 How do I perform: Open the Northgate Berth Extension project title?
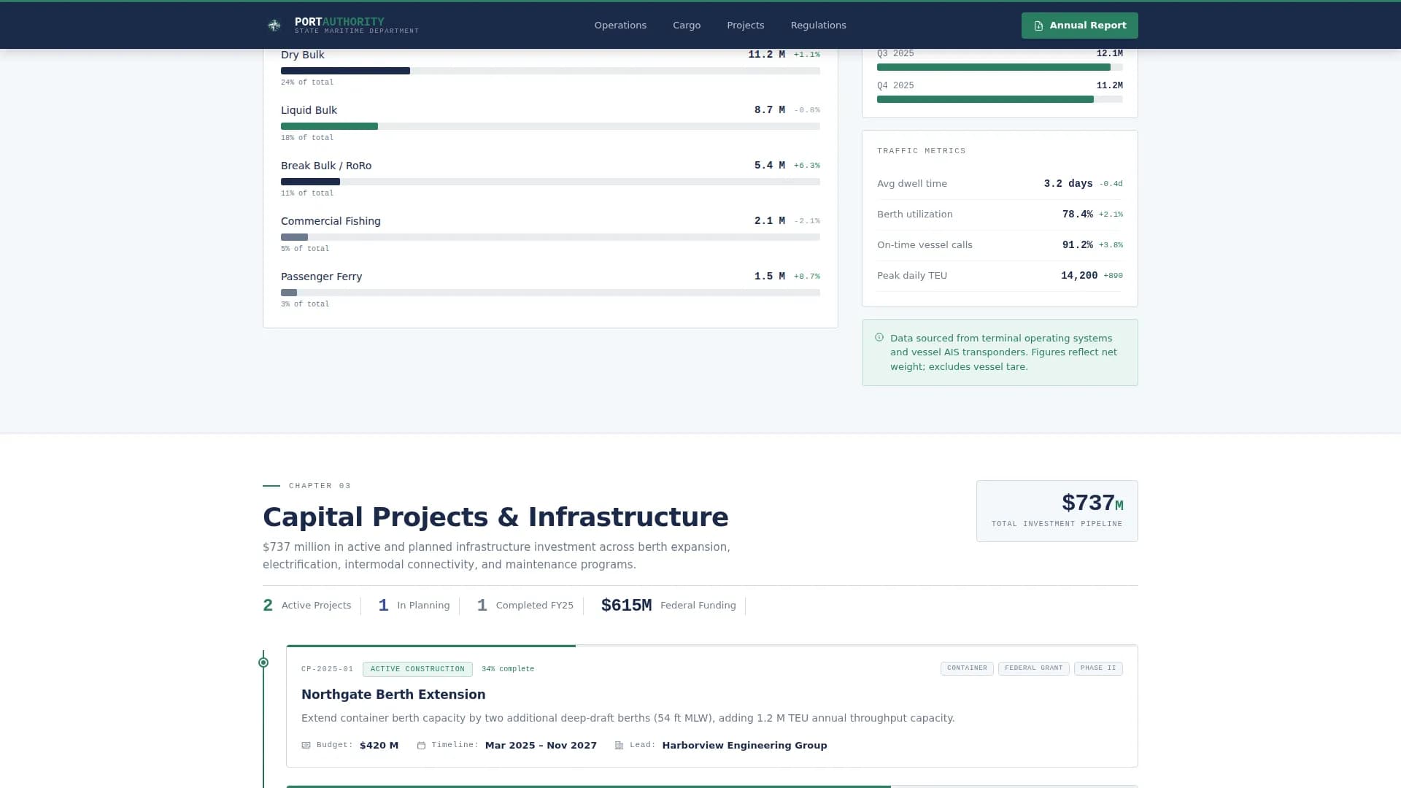pyautogui.click(x=393, y=695)
